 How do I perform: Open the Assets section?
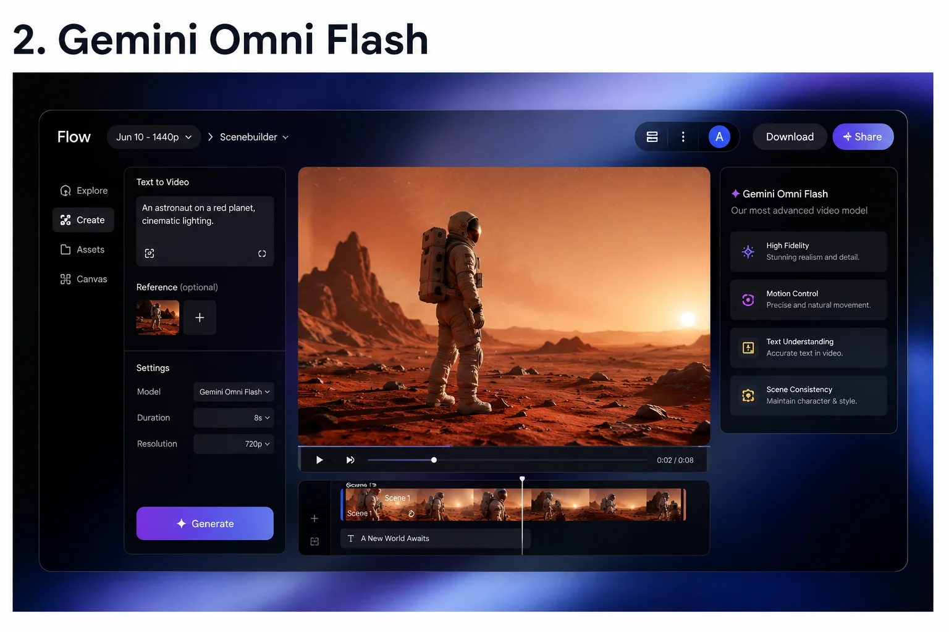coord(83,250)
